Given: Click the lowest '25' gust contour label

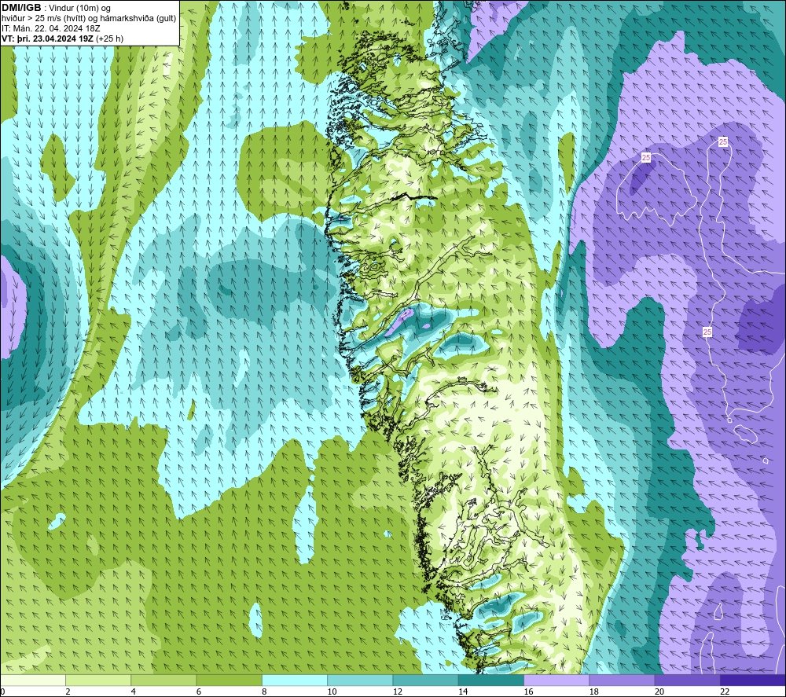Looking at the screenshot, I should point(707,332).
